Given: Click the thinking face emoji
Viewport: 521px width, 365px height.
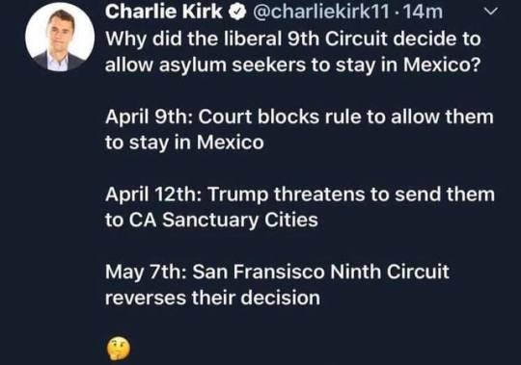Looking at the screenshot, I should 118,349.
